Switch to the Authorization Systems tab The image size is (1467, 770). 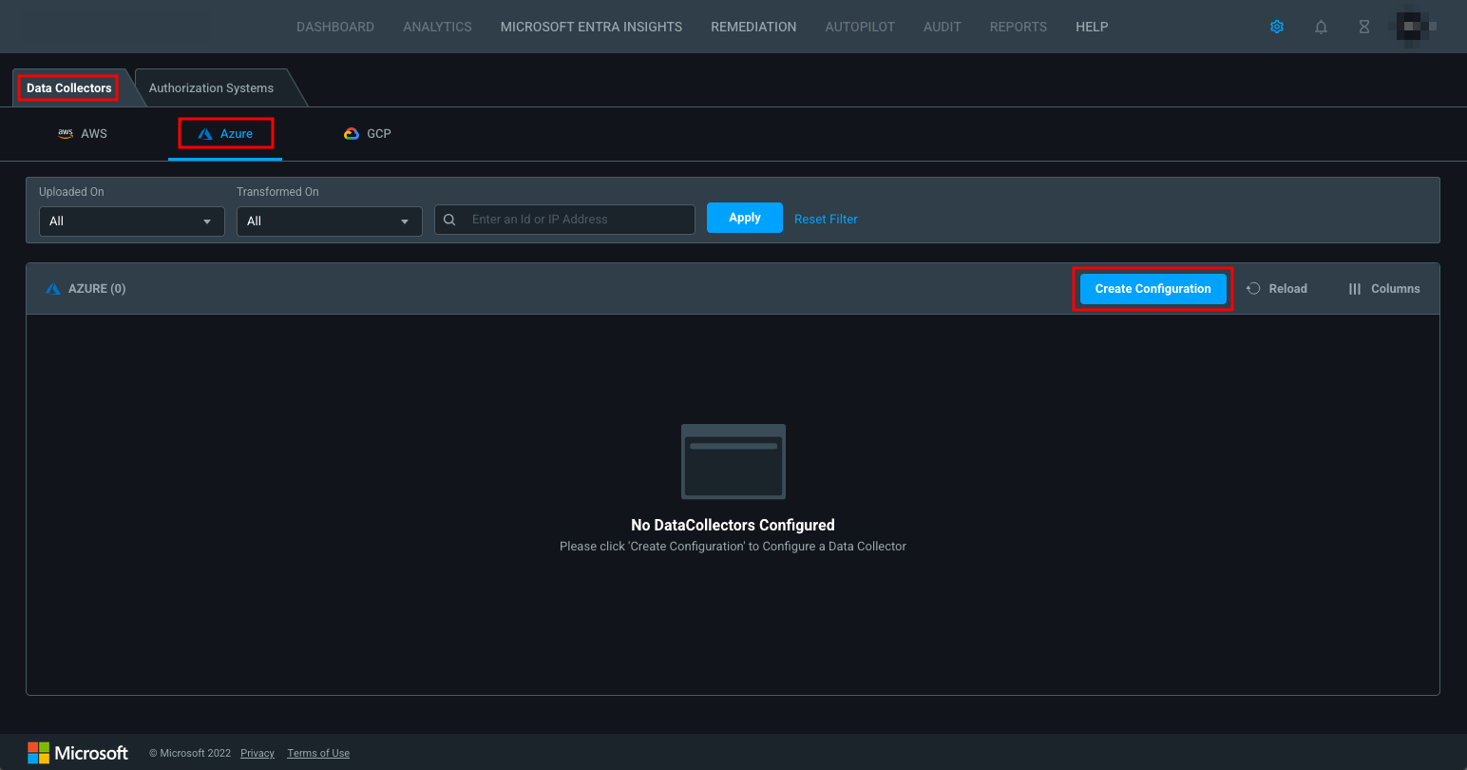211,87
